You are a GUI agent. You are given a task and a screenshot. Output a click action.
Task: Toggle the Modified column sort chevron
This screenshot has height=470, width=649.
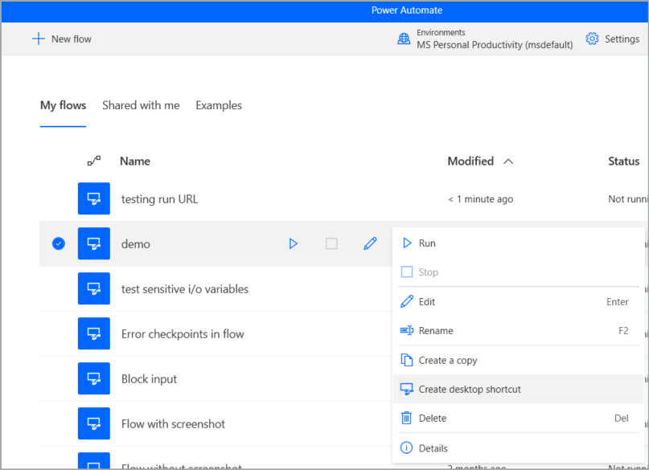click(x=508, y=161)
